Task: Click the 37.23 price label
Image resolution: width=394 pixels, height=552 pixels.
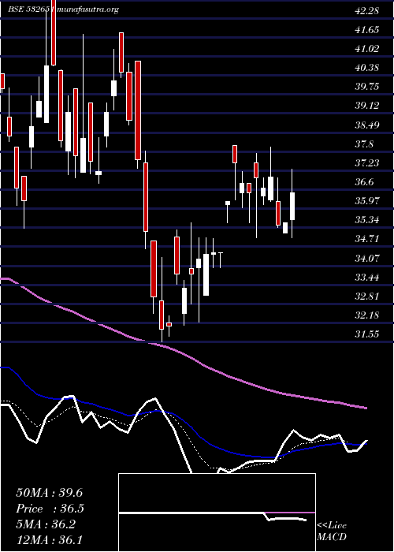Action: (367, 162)
